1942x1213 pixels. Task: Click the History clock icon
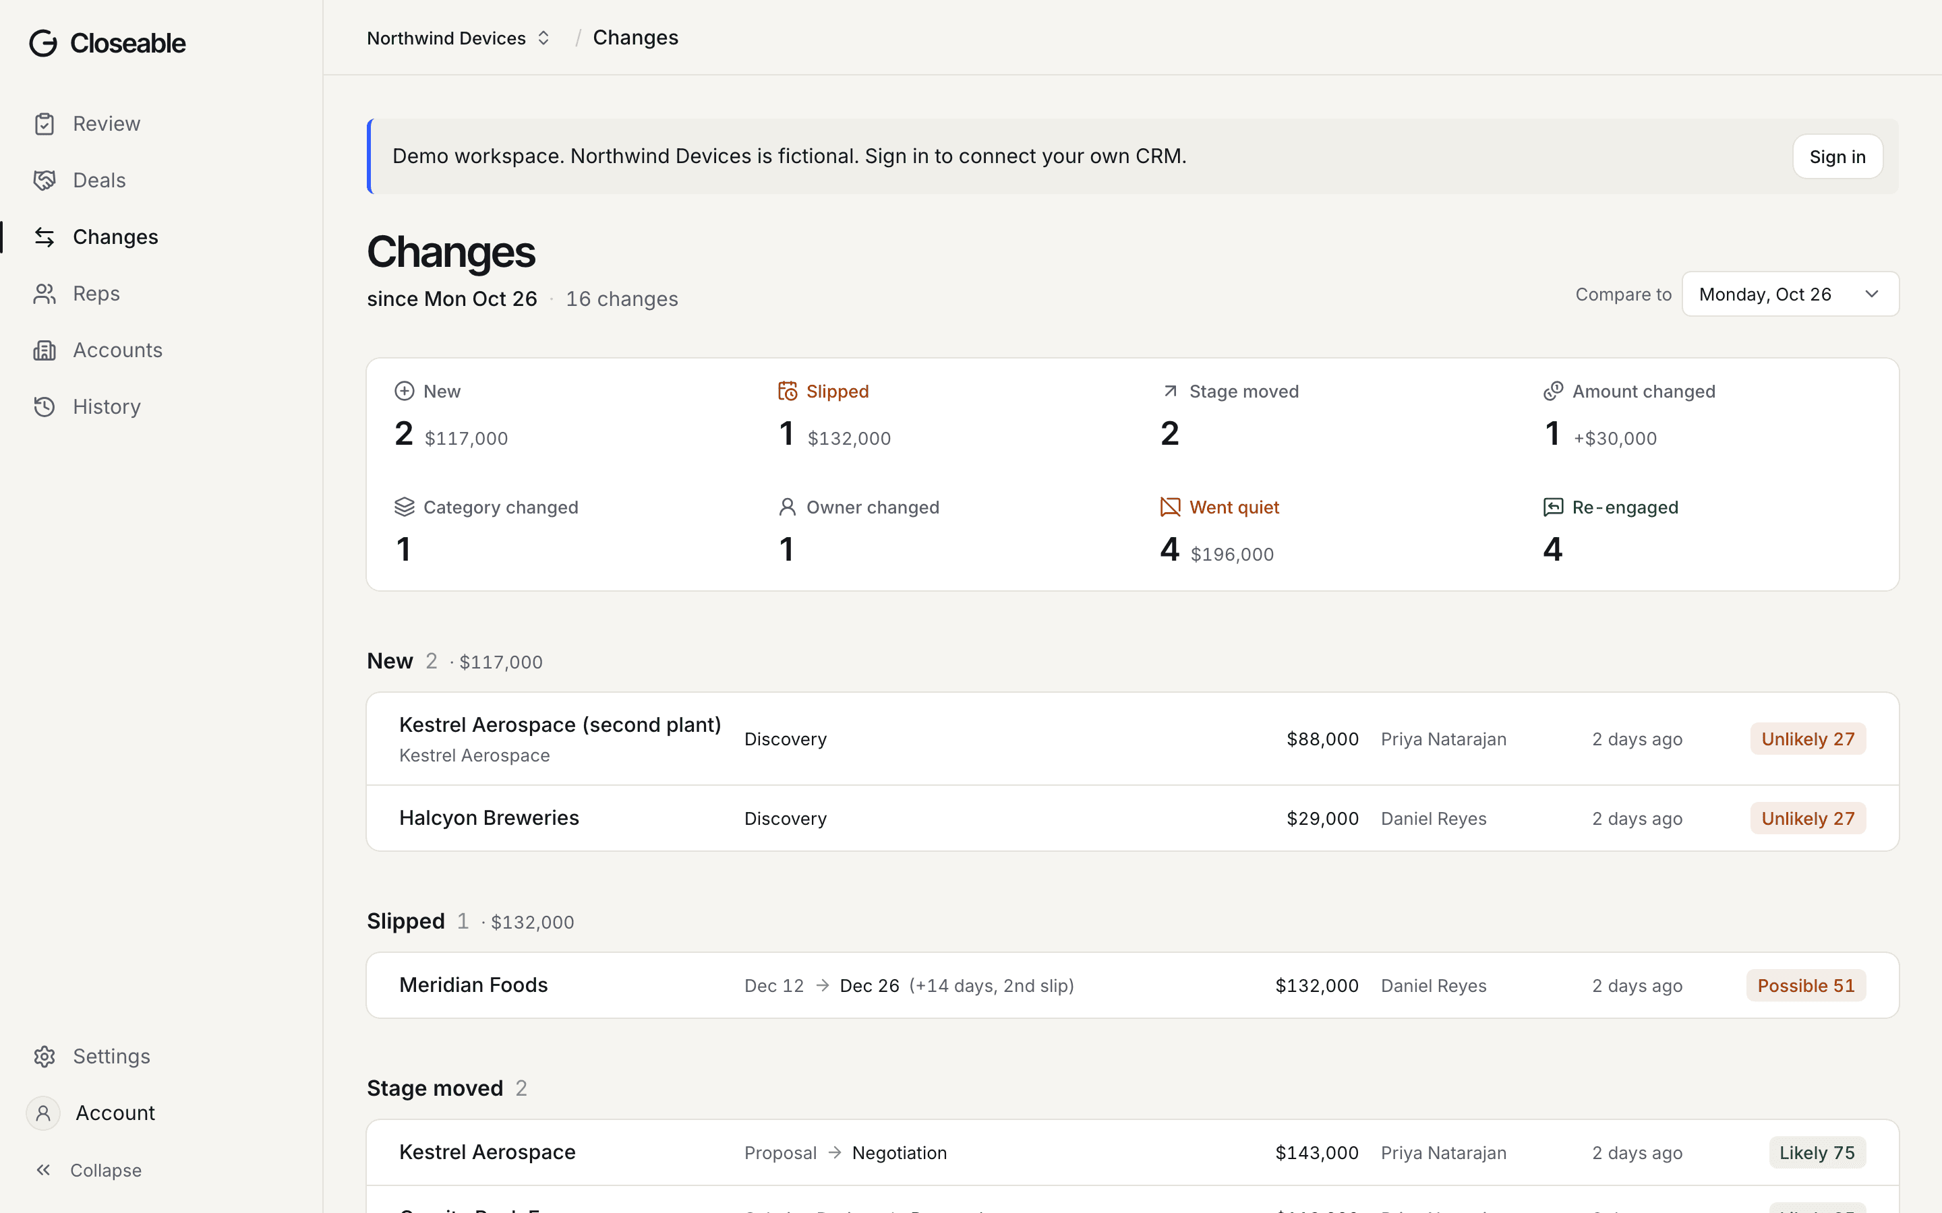[x=44, y=407]
